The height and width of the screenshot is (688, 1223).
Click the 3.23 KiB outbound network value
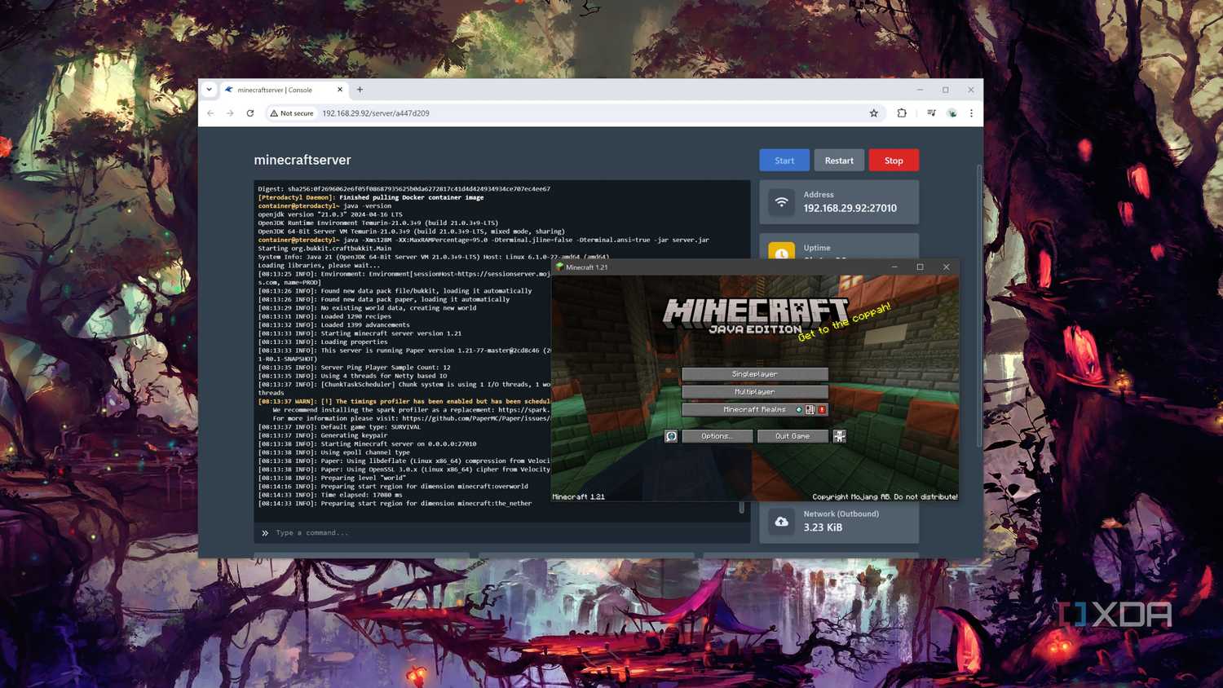click(823, 527)
